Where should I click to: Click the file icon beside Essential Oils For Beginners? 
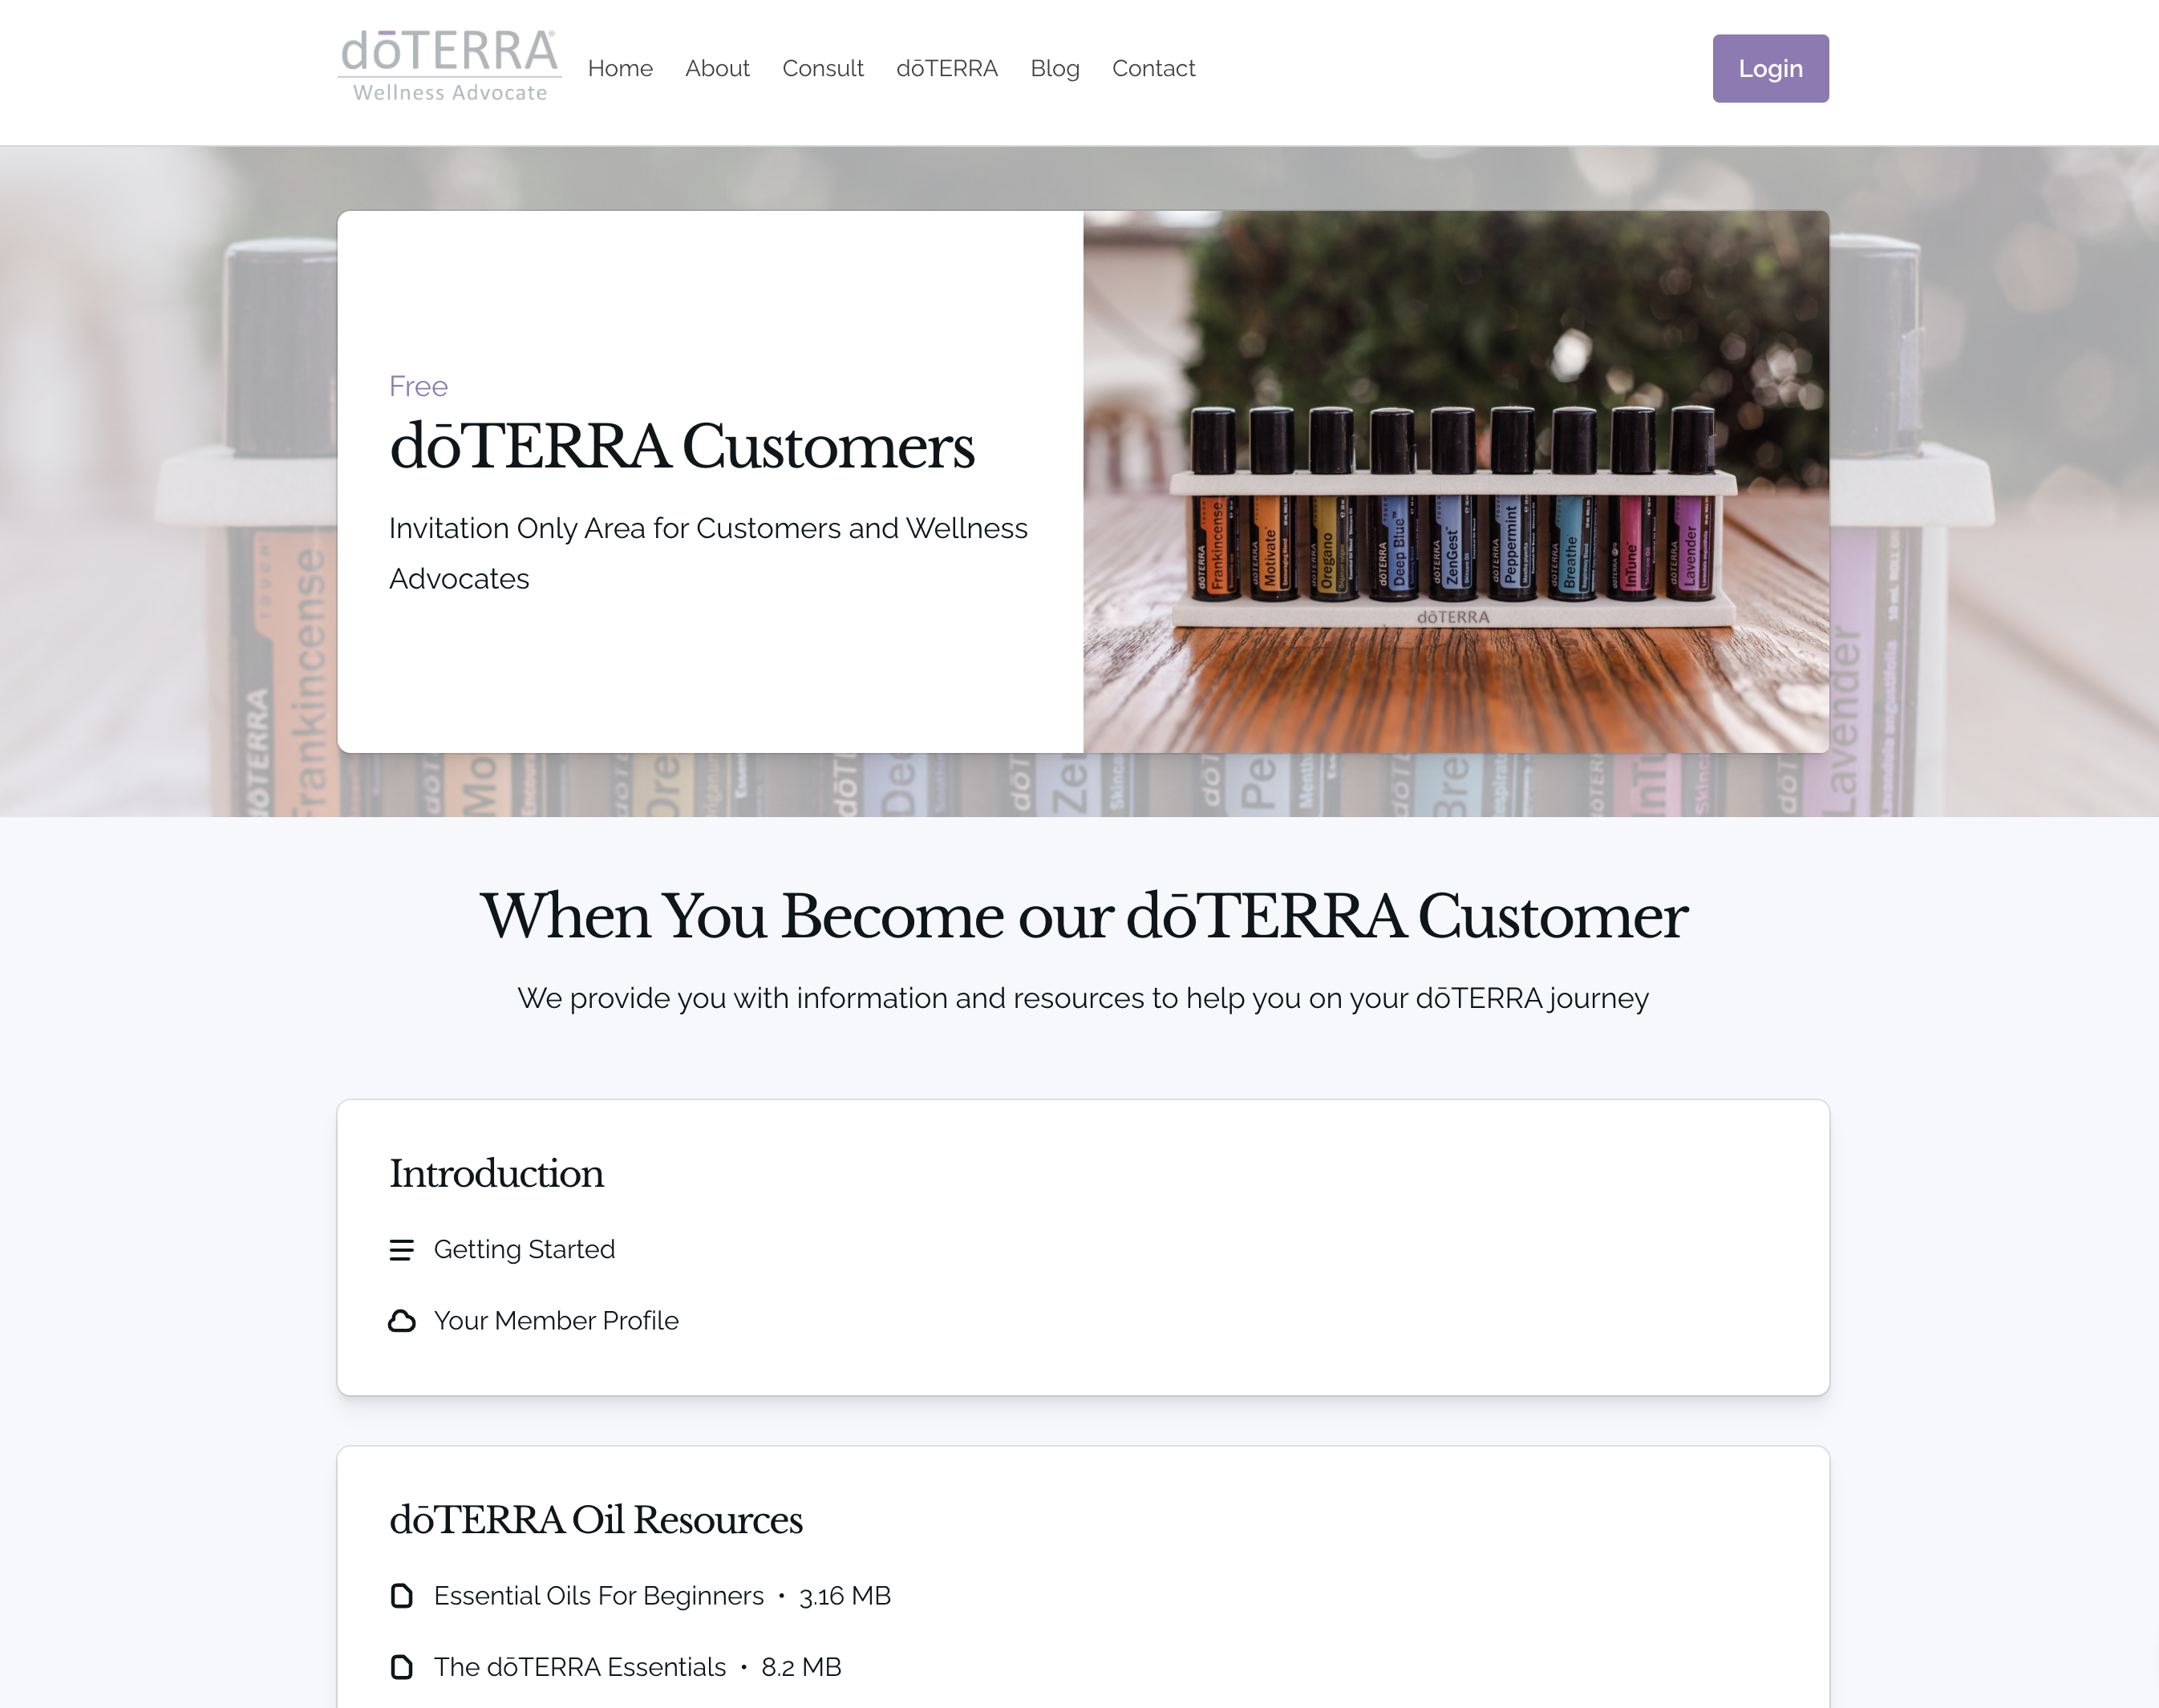pyautogui.click(x=401, y=1596)
